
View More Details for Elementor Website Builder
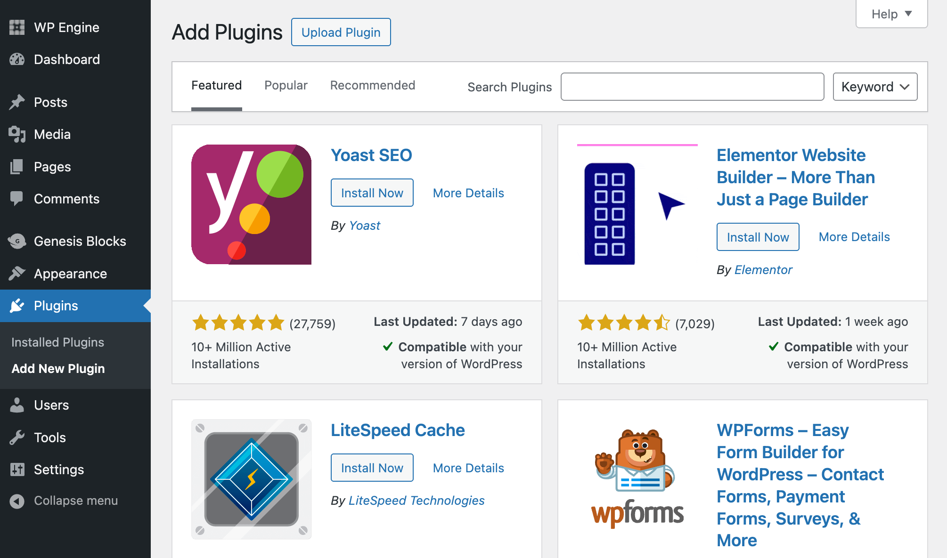click(x=853, y=237)
